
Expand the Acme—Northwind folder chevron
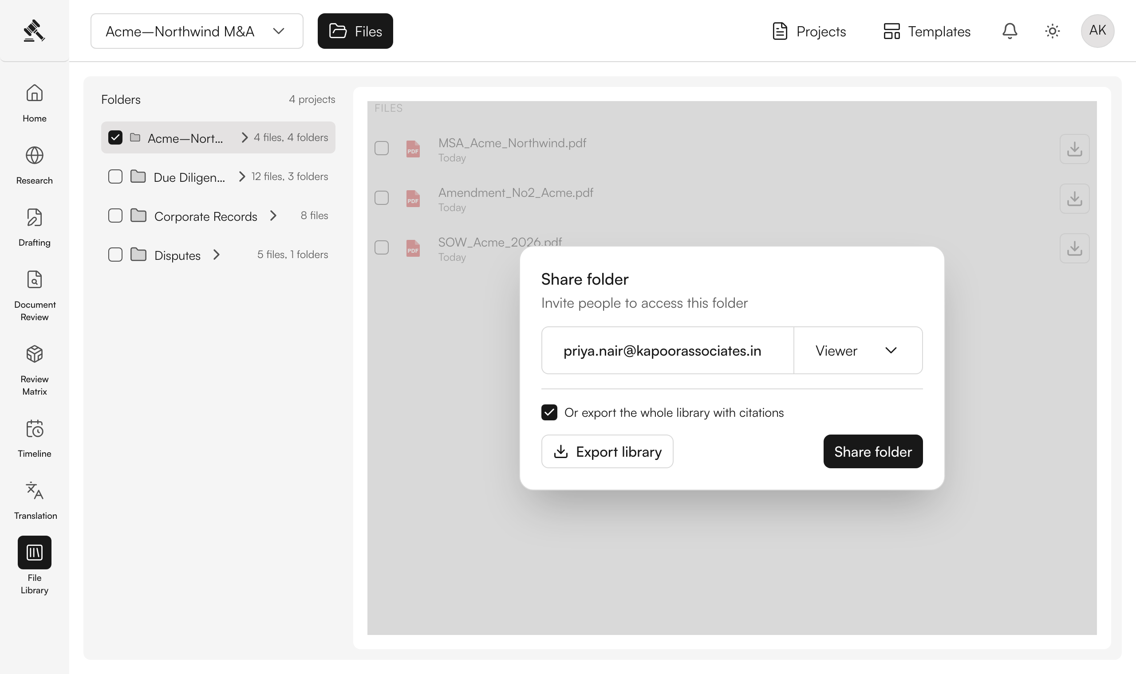coord(245,137)
